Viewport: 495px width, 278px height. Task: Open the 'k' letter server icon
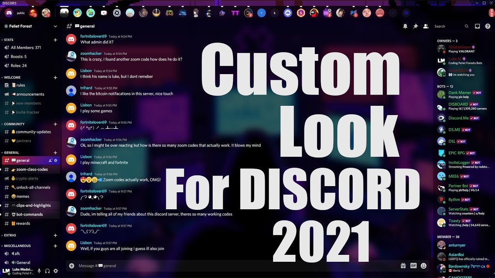[275, 13]
